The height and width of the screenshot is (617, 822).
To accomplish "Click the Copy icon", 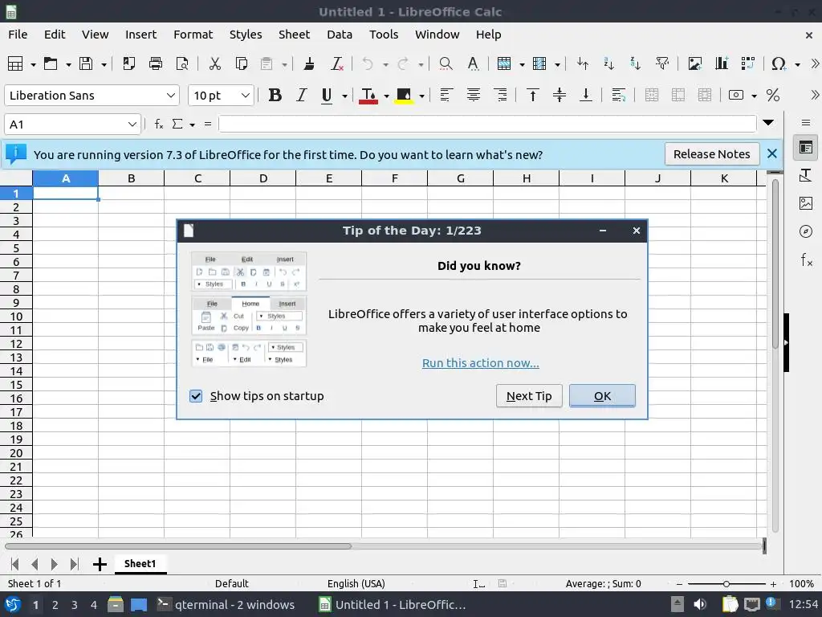I will click(x=242, y=63).
